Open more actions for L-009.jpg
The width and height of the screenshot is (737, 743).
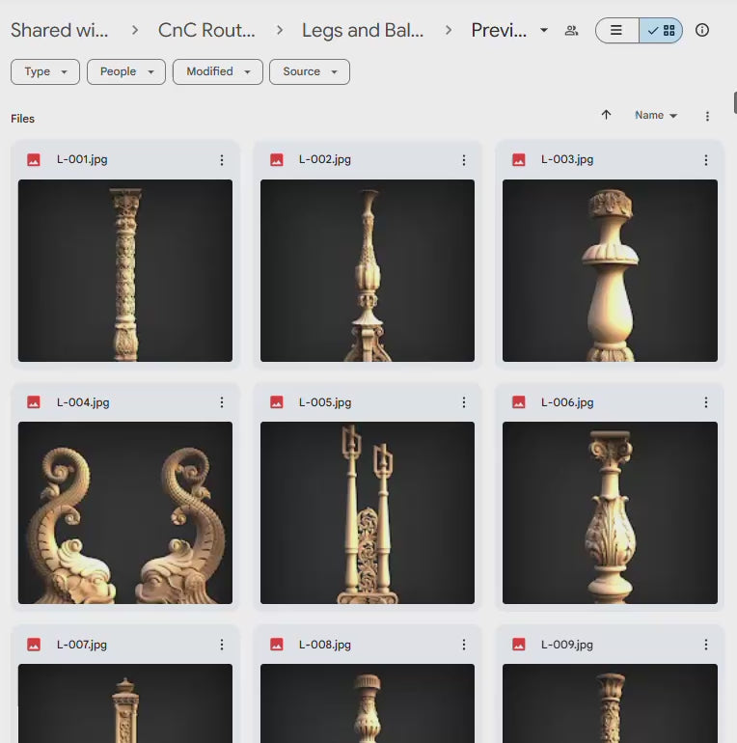pyautogui.click(x=706, y=645)
